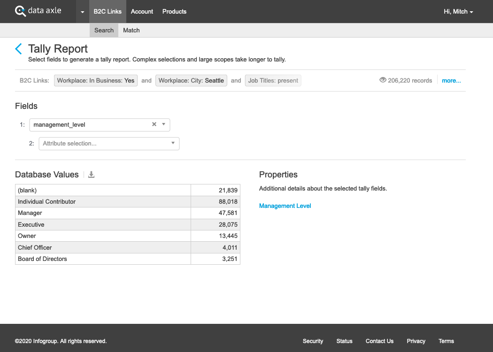Open the Account menu item
The width and height of the screenshot is (493, 352).
142,11
